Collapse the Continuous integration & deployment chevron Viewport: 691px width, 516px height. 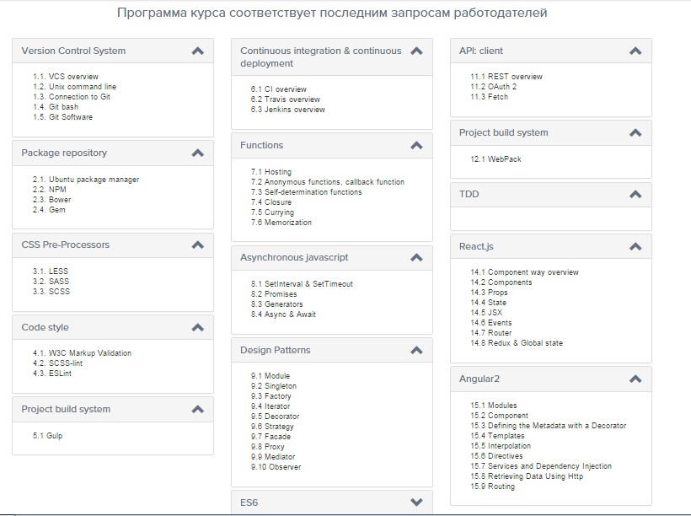pos(416,51)
